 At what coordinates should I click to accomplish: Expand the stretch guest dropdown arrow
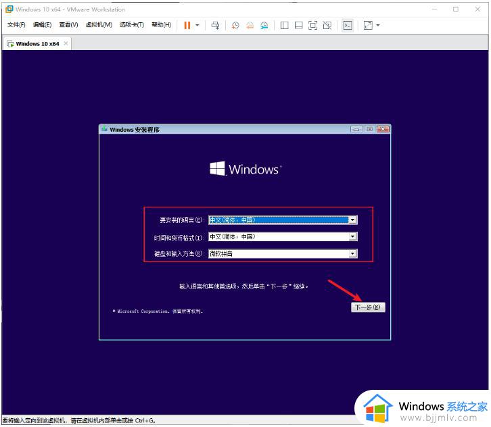coord(378,26)
